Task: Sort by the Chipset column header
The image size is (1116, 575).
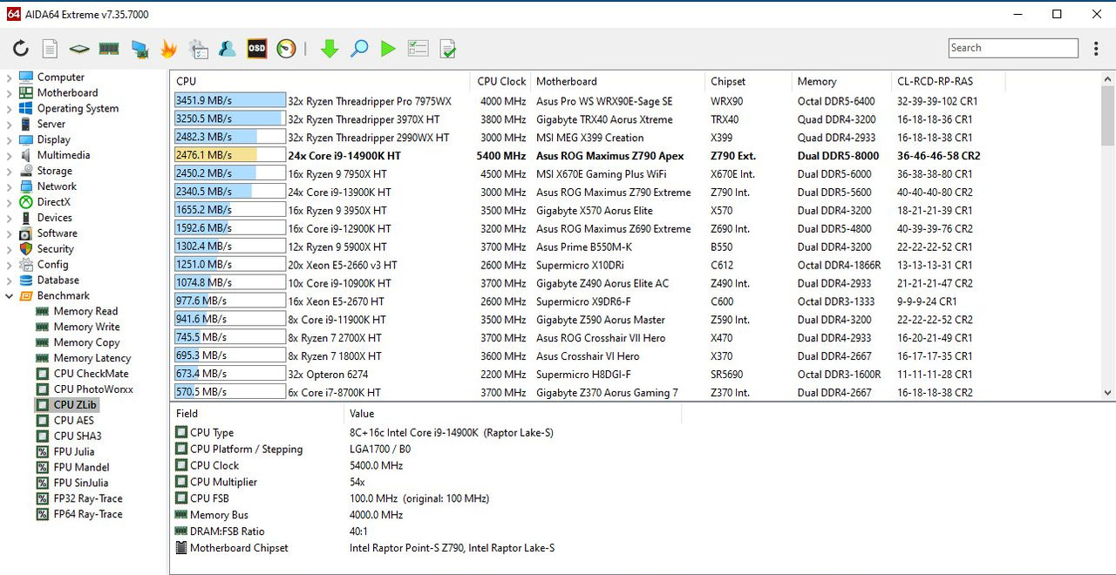Action: tap(747, 82)
